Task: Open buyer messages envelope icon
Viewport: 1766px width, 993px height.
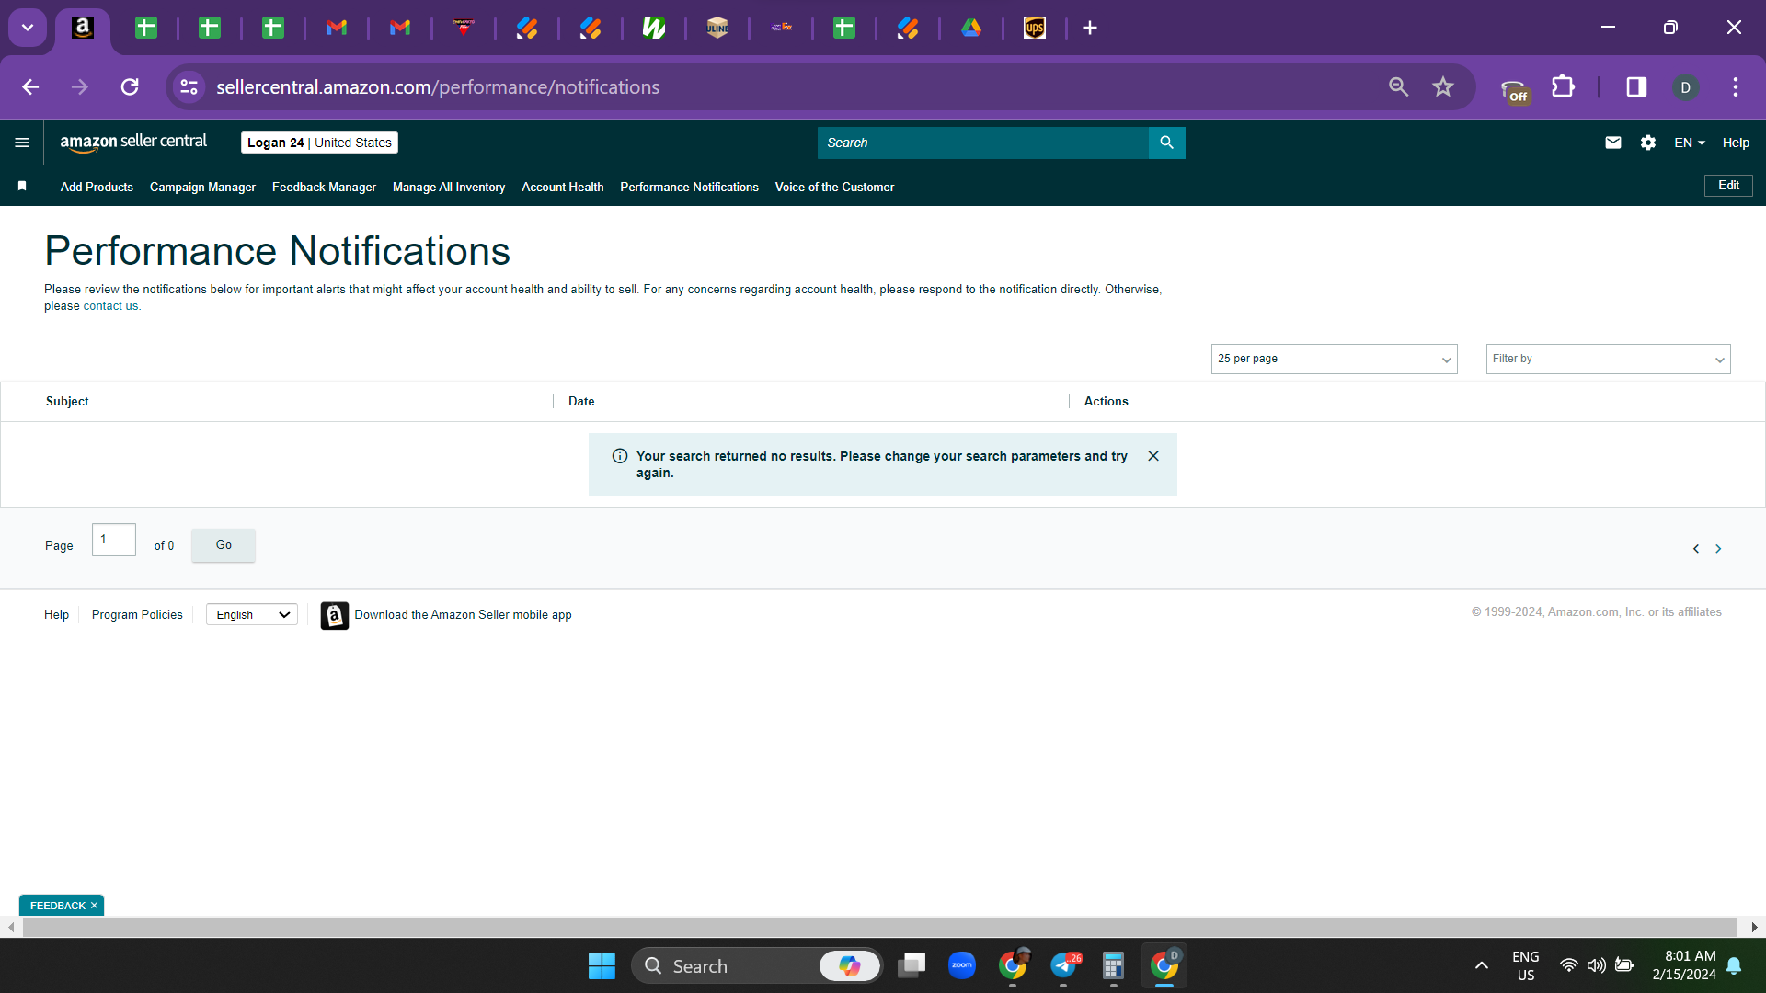Action: click(1613, 143)
